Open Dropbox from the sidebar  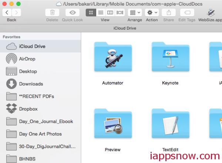[x=40, y=109]
